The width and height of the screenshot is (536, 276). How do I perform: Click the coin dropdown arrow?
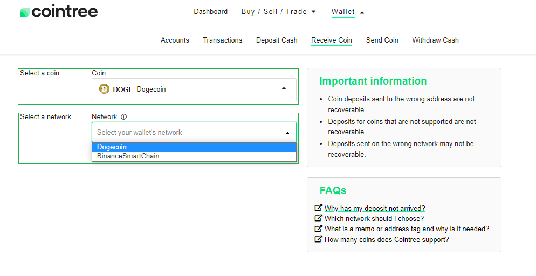point(284,88)
